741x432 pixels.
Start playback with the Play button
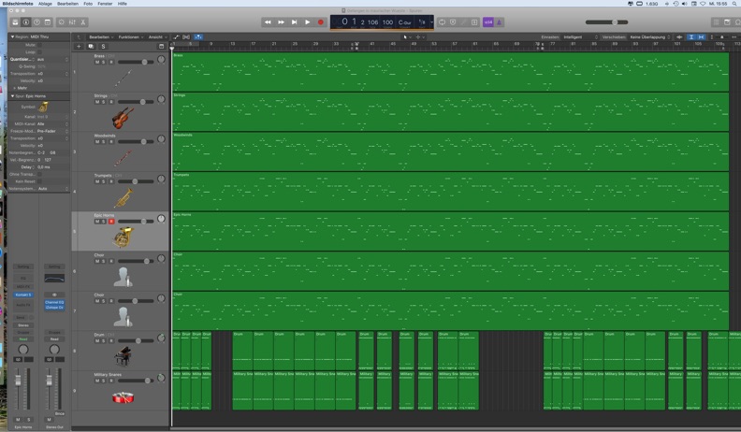click(x=307, y=22)
